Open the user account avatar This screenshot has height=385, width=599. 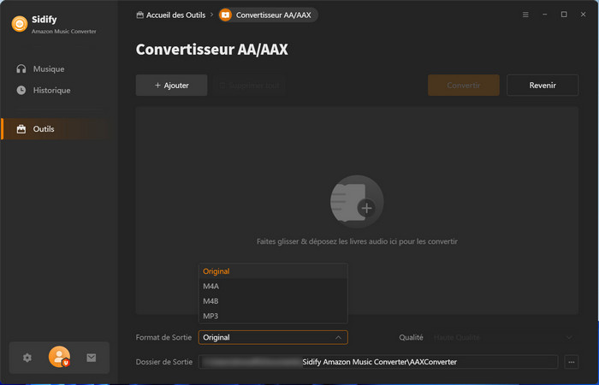point(59,357)
